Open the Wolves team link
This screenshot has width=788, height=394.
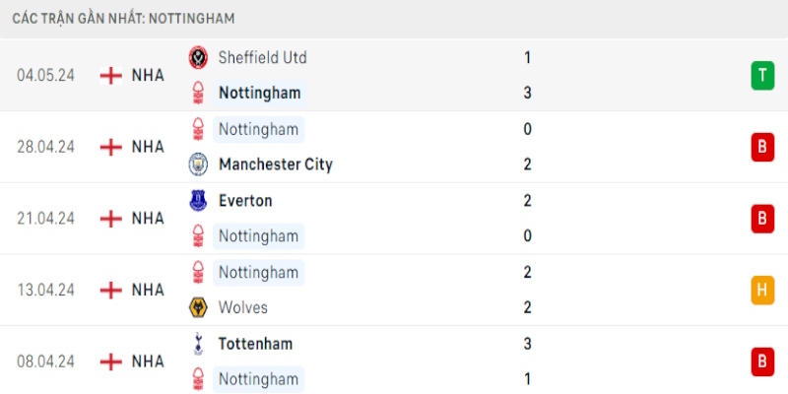[x=243, y=307]
